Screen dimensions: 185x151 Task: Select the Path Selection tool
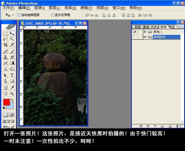click(x=5, y=75)
